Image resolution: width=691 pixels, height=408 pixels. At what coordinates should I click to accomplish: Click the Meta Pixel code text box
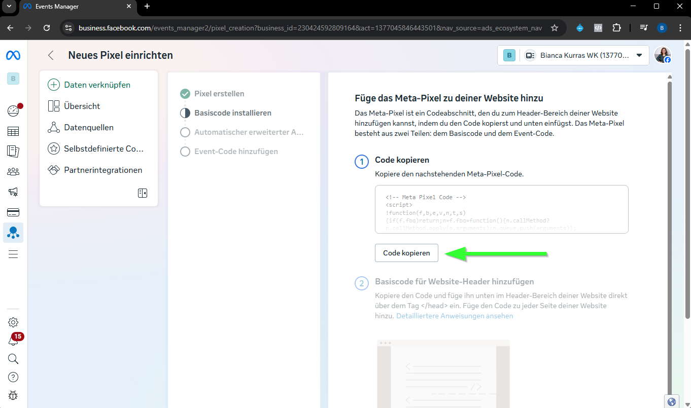(x=501, y=209)
